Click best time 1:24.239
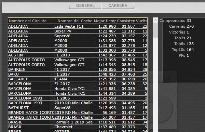 point(105,36)
